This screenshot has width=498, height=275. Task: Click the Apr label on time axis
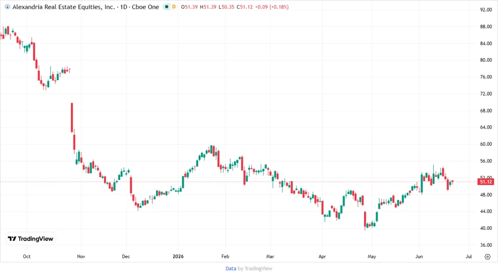322,256
